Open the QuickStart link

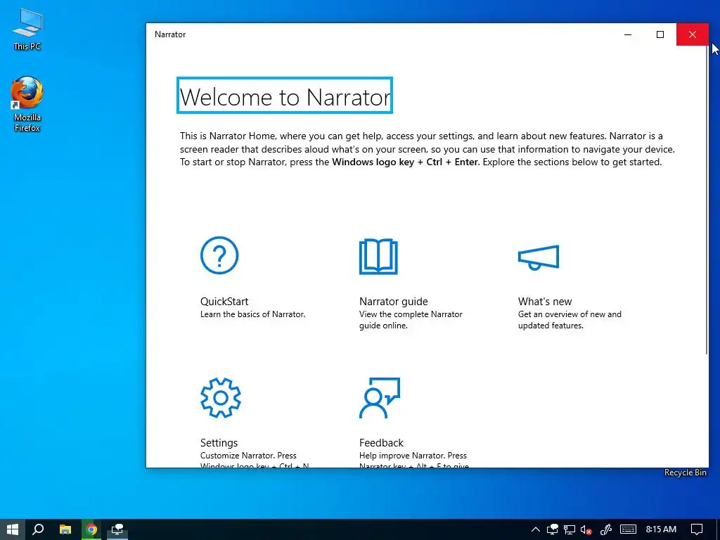224,301
